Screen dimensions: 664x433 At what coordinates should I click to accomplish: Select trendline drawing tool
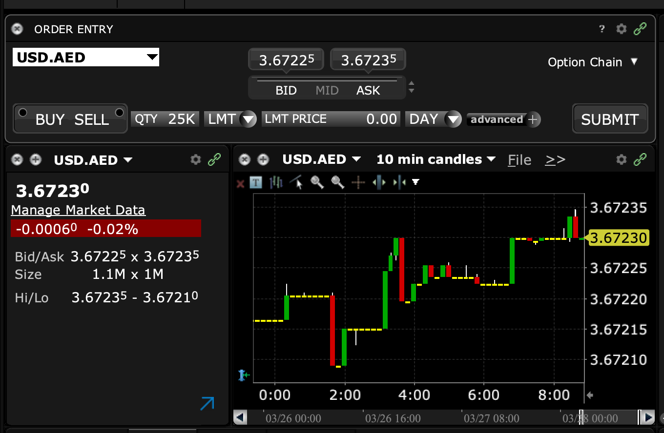[x=296, y=182]
